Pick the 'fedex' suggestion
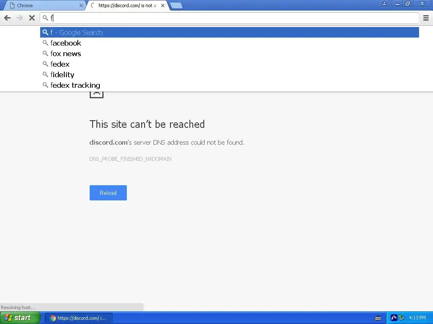Viewport: 433px width, 324px height. coord(230,64)
